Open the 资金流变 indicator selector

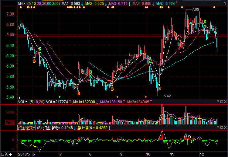[x=26, y=128]
